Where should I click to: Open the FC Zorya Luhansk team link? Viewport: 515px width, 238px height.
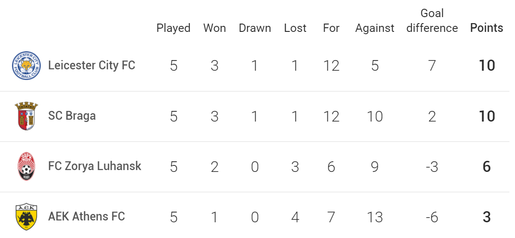pyautogui.click(x=94, y=166)
